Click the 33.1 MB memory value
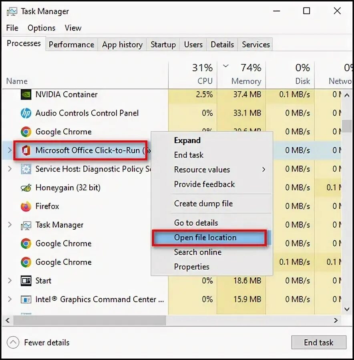Viewport: 354px width, 360px height. coord(247,113)
